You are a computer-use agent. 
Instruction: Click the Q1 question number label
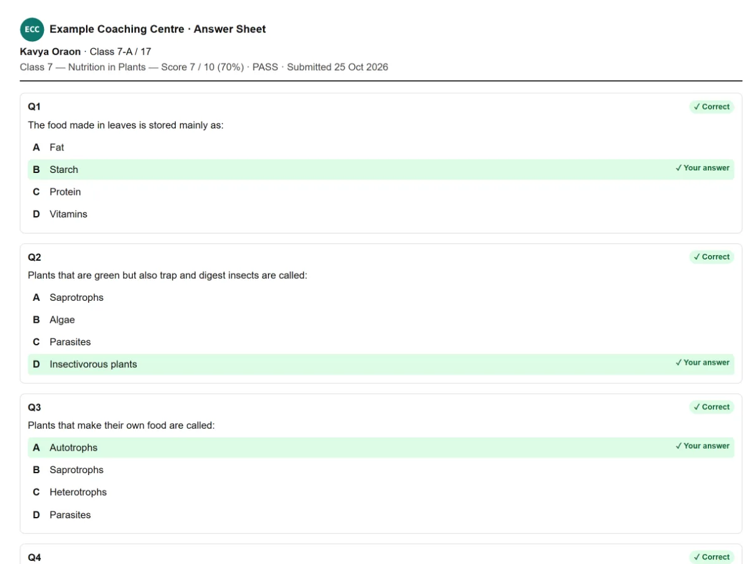click(x=35, y=107)
